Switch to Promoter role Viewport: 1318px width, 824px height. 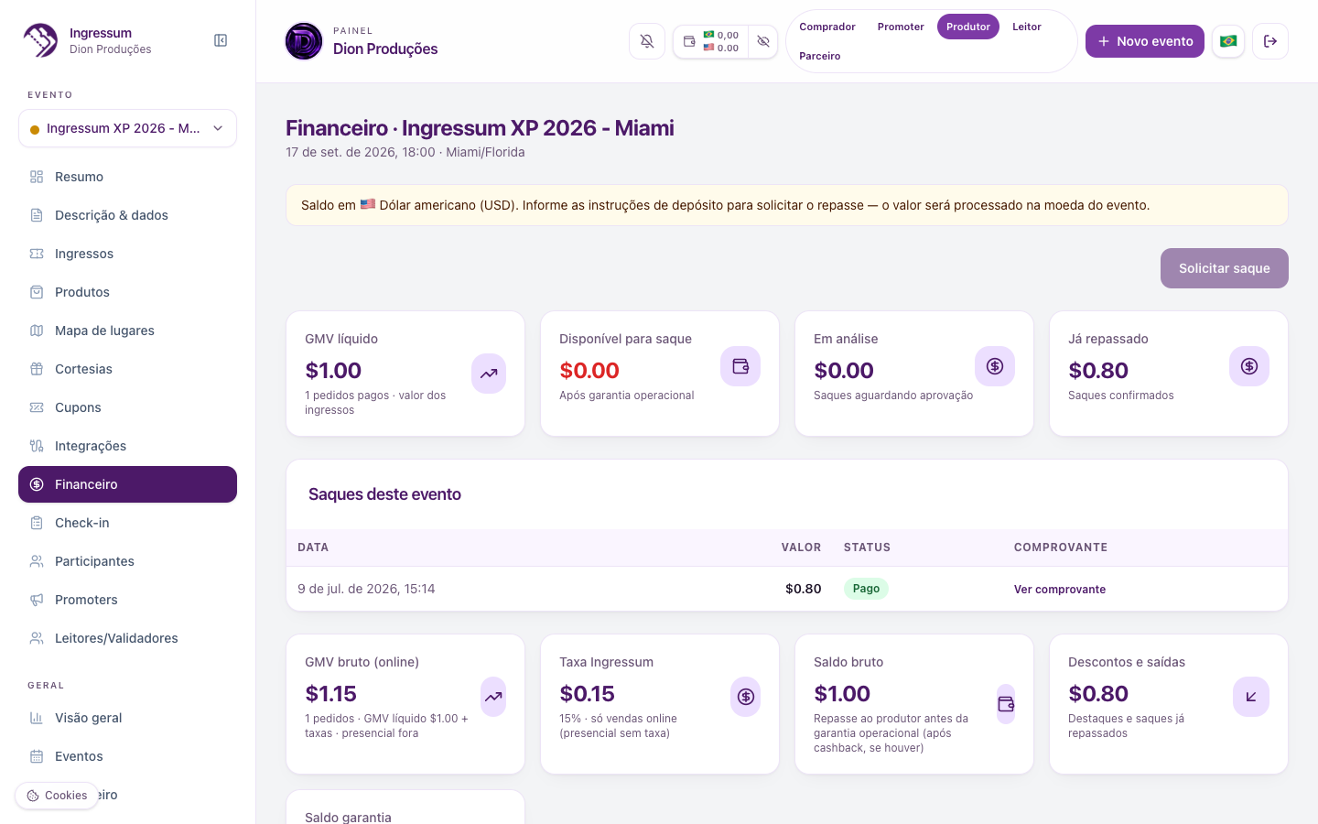(901, 27)
